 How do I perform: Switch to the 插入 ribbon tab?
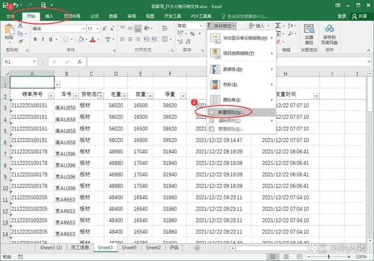(50, 16)
